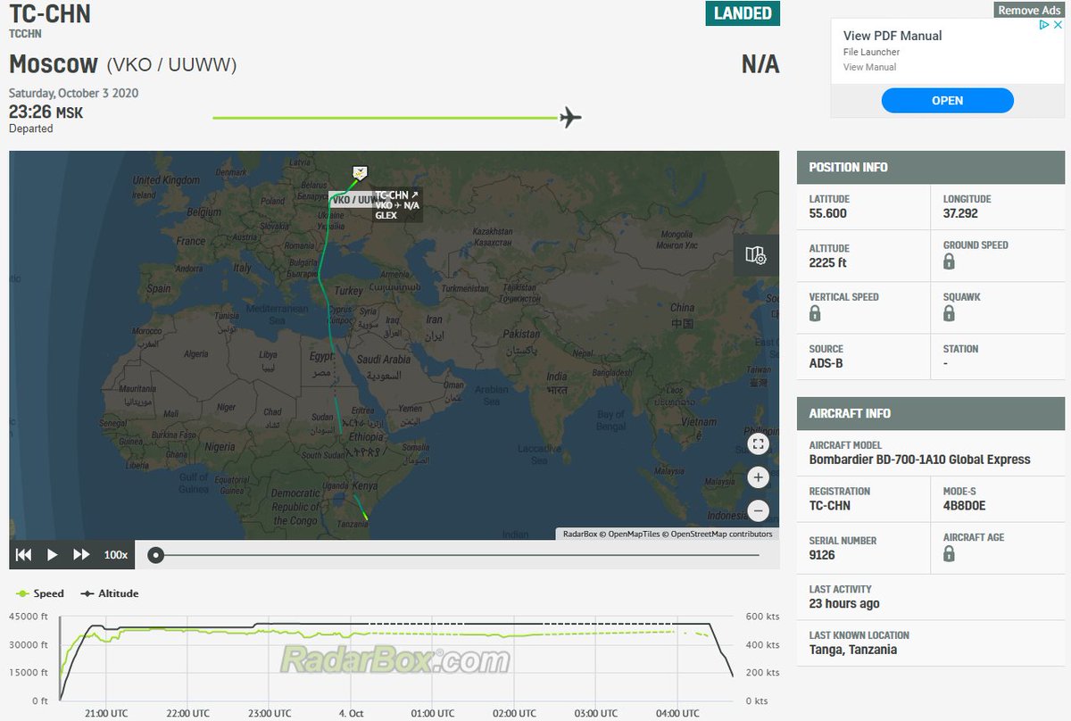Zoom out the map with minus button
Viewport: 1071px width, 721px height.
[758, 511]
